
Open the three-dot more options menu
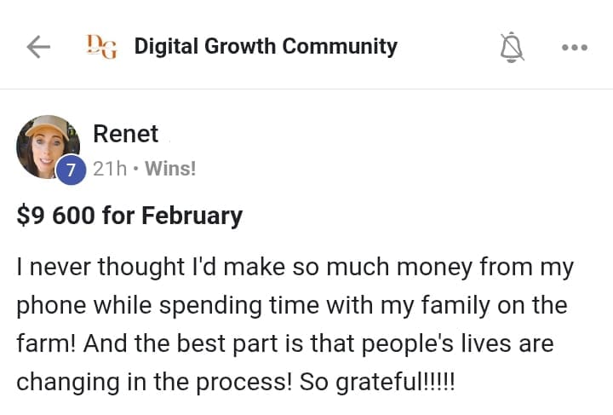pos(575,47)
